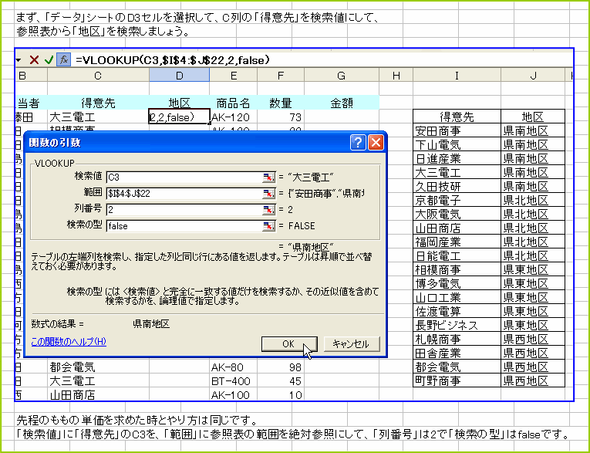Confirm the function arguments with OK
The image size is (590, 453).
tap(289, 343)
